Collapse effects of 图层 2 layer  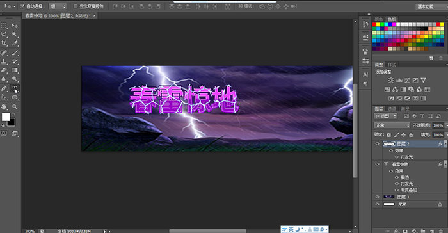[x=445, y=143]
